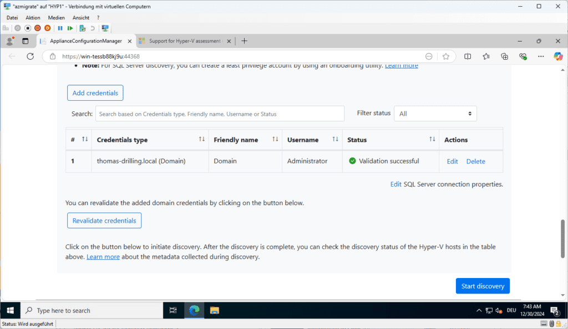Open Learn more about SQL onboarding utility
The image size is (568, 329).
tap(402, 66)
